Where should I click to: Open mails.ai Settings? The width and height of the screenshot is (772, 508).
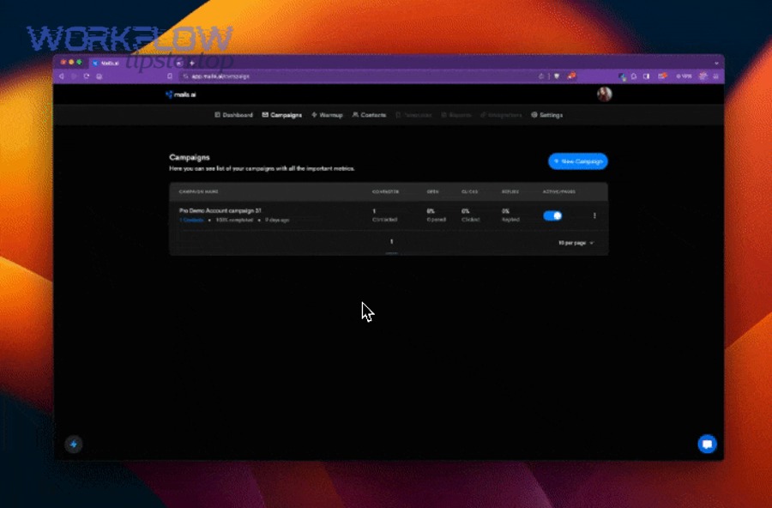tap(548, 114)
